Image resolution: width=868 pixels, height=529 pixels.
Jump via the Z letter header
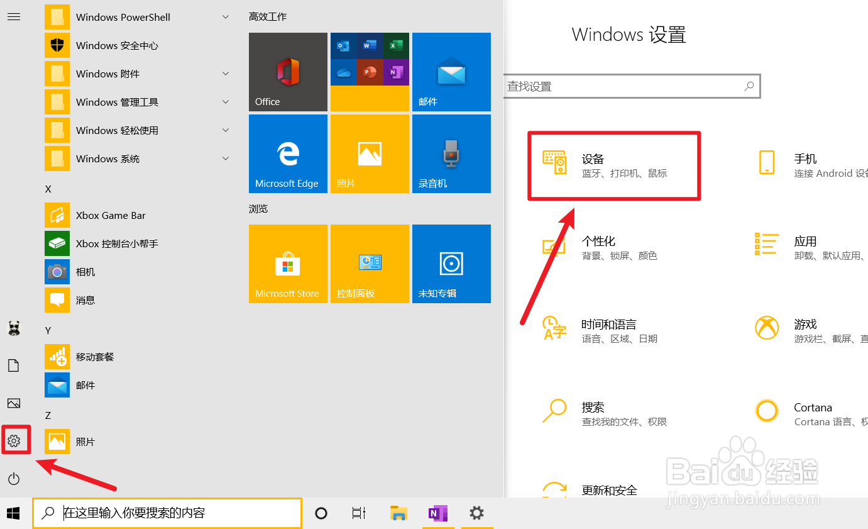48,415
